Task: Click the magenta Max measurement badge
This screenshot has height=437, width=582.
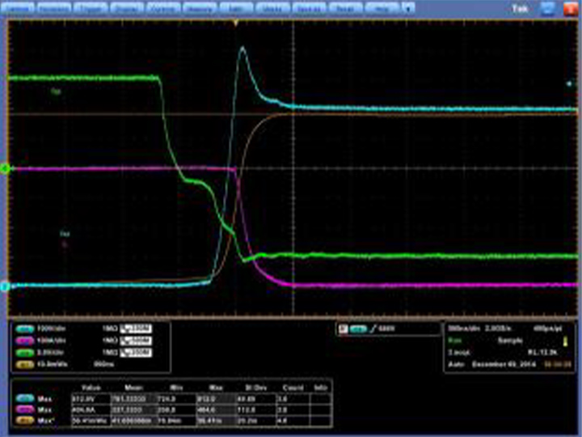Action: click(25, 409)
